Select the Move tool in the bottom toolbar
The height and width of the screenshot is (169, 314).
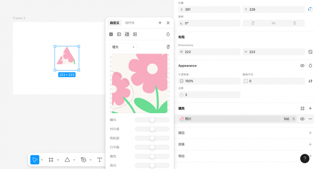(35, 160)
